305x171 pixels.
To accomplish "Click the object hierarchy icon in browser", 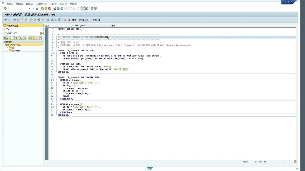I will [29, 38].
